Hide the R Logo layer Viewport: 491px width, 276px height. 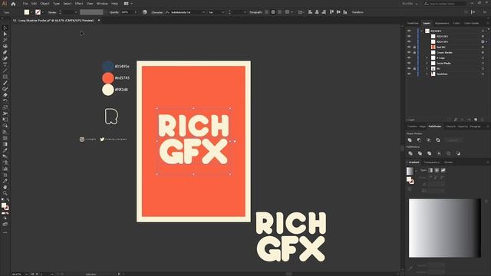coord(409,58)
